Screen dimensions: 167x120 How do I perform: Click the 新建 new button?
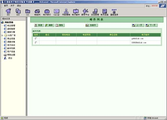(39, 25)
